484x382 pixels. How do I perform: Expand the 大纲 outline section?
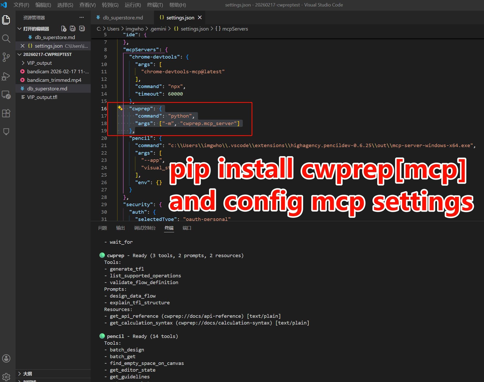pyautogui.click(x=19, y=374)
